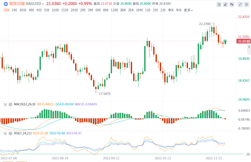Click the 17.5470 low price label
Viewport: 251px width, 162px height.
(104, 94)
